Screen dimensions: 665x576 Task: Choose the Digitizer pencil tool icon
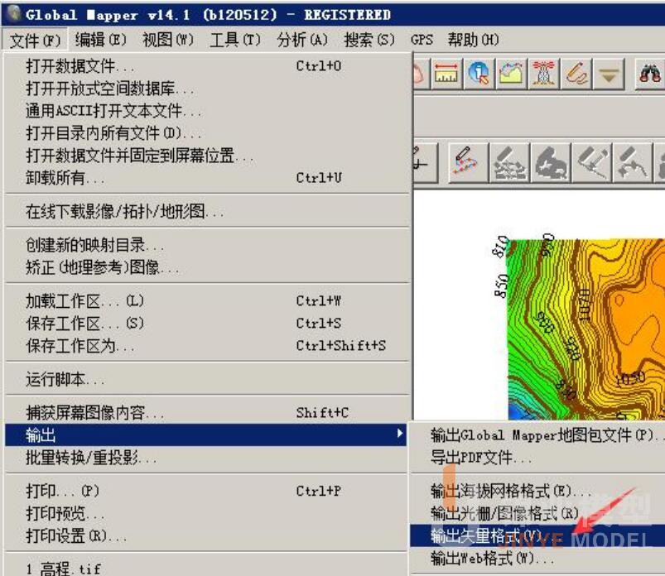[576, 74]
